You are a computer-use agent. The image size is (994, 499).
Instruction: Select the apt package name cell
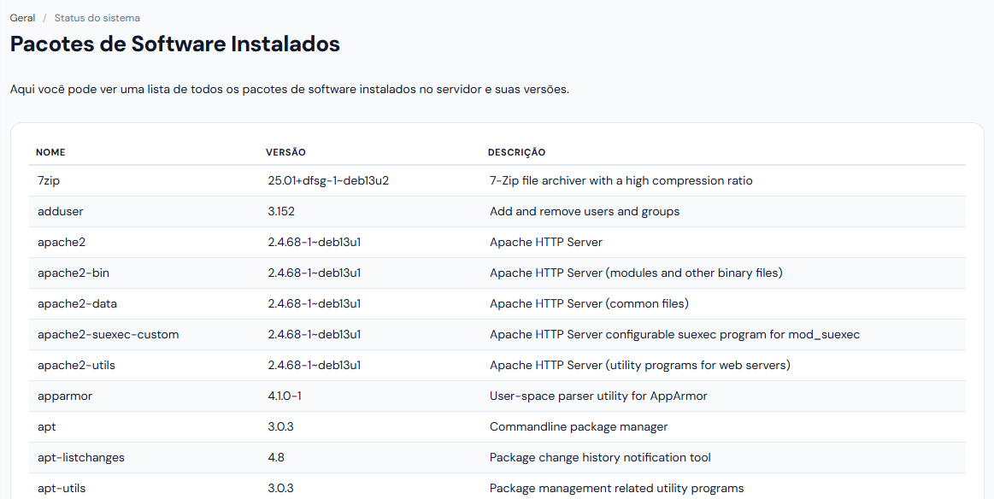click(x=47, y=426)
